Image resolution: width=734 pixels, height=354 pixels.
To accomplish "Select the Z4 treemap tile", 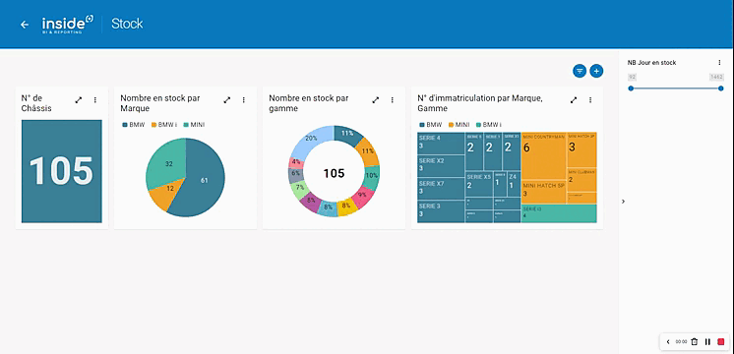I will pos(514,184).
